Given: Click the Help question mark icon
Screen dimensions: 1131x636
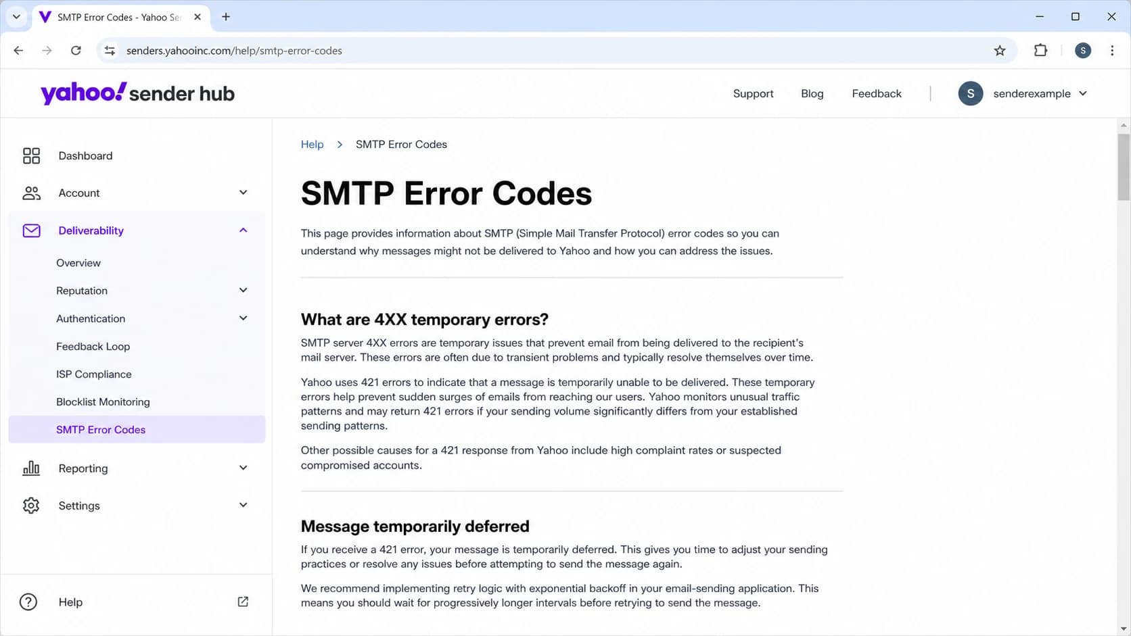Looking at the screenshot, I should (x=28, y=602).
